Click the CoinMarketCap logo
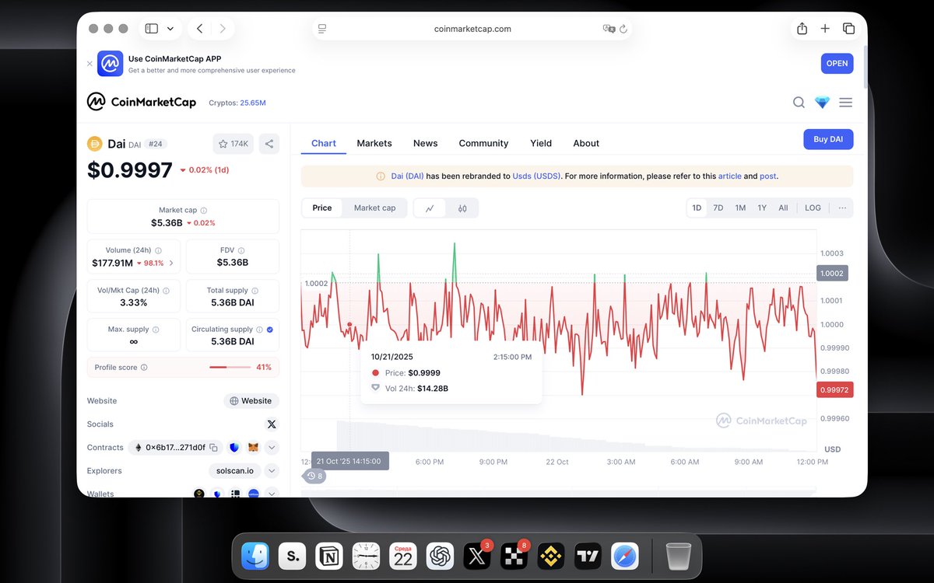934x583 pixels. [x=141, y=102]
